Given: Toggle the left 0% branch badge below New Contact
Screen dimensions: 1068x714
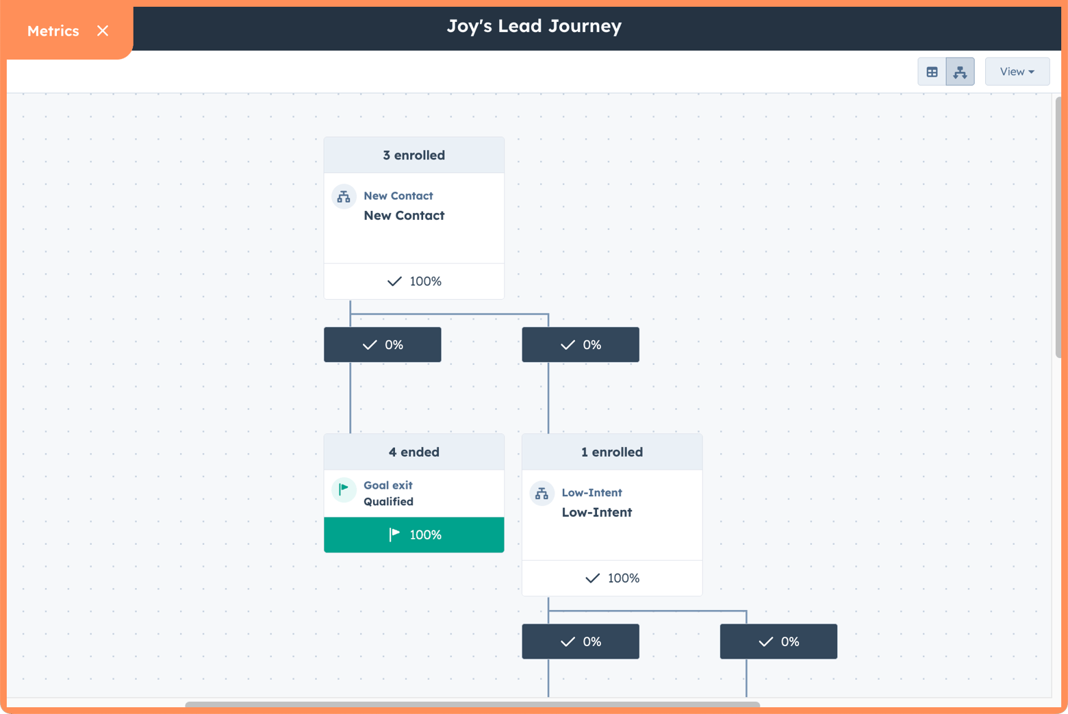Looking at the screenshot, I should tap(382, 344).
